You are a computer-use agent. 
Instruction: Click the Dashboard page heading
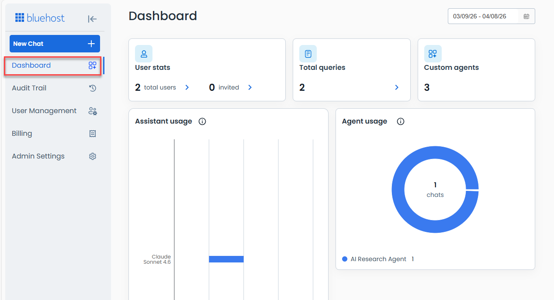coord(163,16)
